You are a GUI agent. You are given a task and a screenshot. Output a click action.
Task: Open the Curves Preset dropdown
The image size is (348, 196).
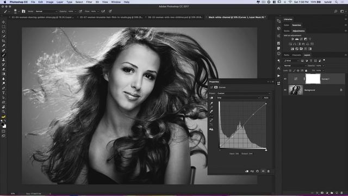pos(244,93)
